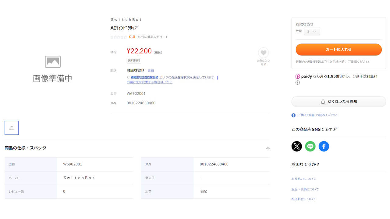Click the 安くなったら通知 button
Viewport: 390px width, 219px height.
click(x=339, y=102)
